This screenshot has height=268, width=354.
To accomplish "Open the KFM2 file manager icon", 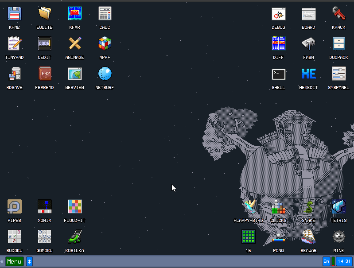I will pos(15,14).
